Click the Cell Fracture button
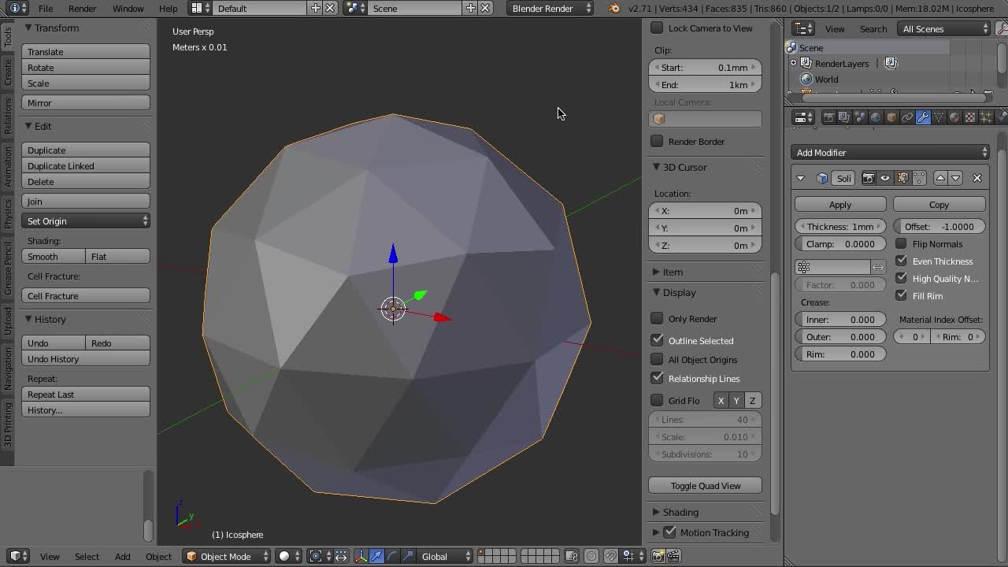 coord(85,295)
